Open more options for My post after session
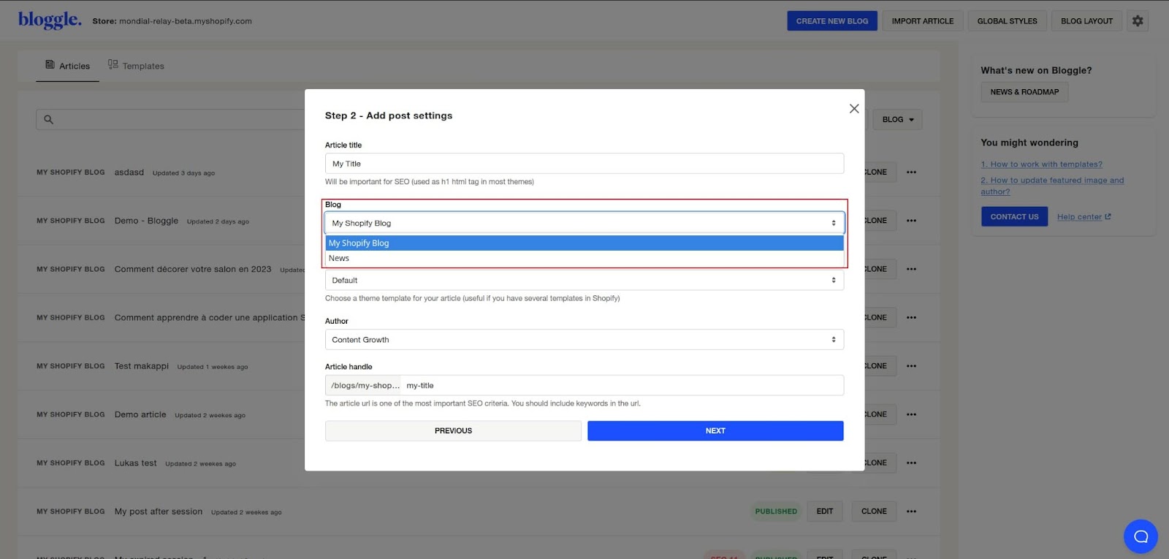1169x559 pixels. pyautogui.click(x=911, y=512)
